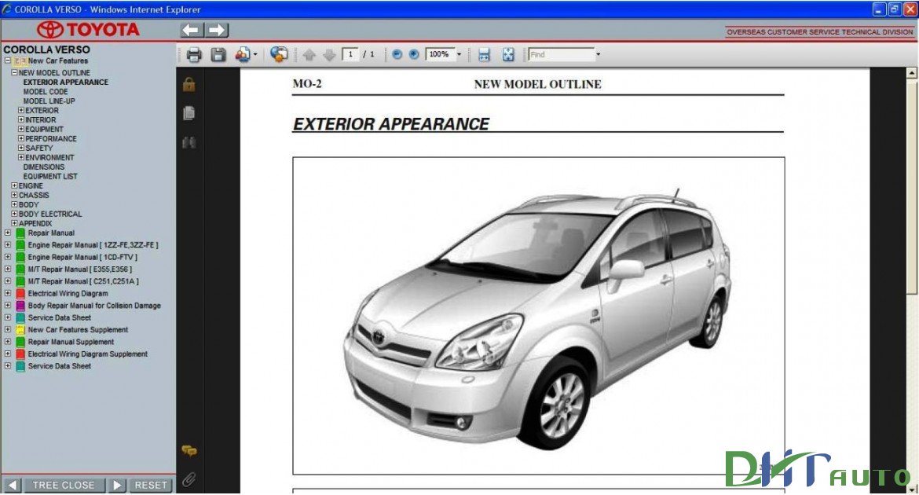Click the forward arrow navigation button
Viewport: 919px width, 495px height.
point(216,30)
